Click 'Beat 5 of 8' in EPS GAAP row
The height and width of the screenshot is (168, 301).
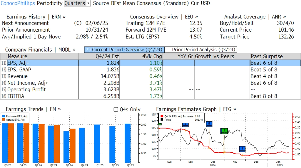click(264, 70)
